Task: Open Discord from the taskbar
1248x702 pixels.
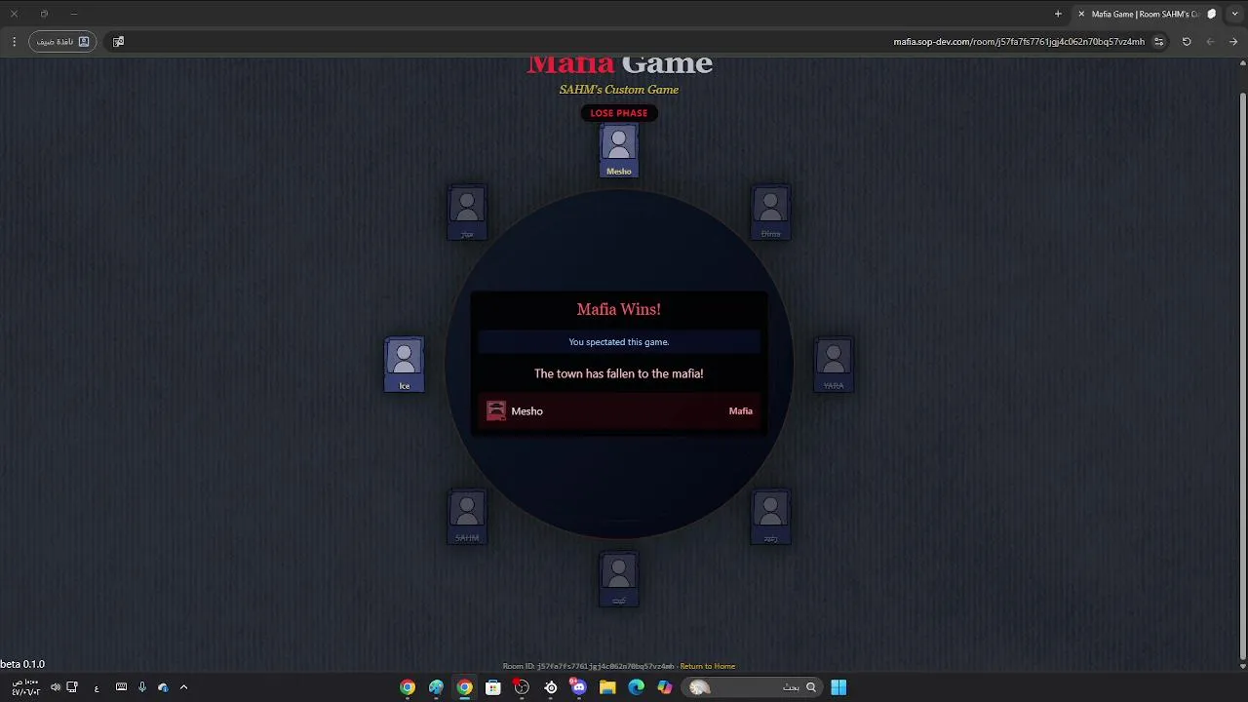Action: (579, 687)
